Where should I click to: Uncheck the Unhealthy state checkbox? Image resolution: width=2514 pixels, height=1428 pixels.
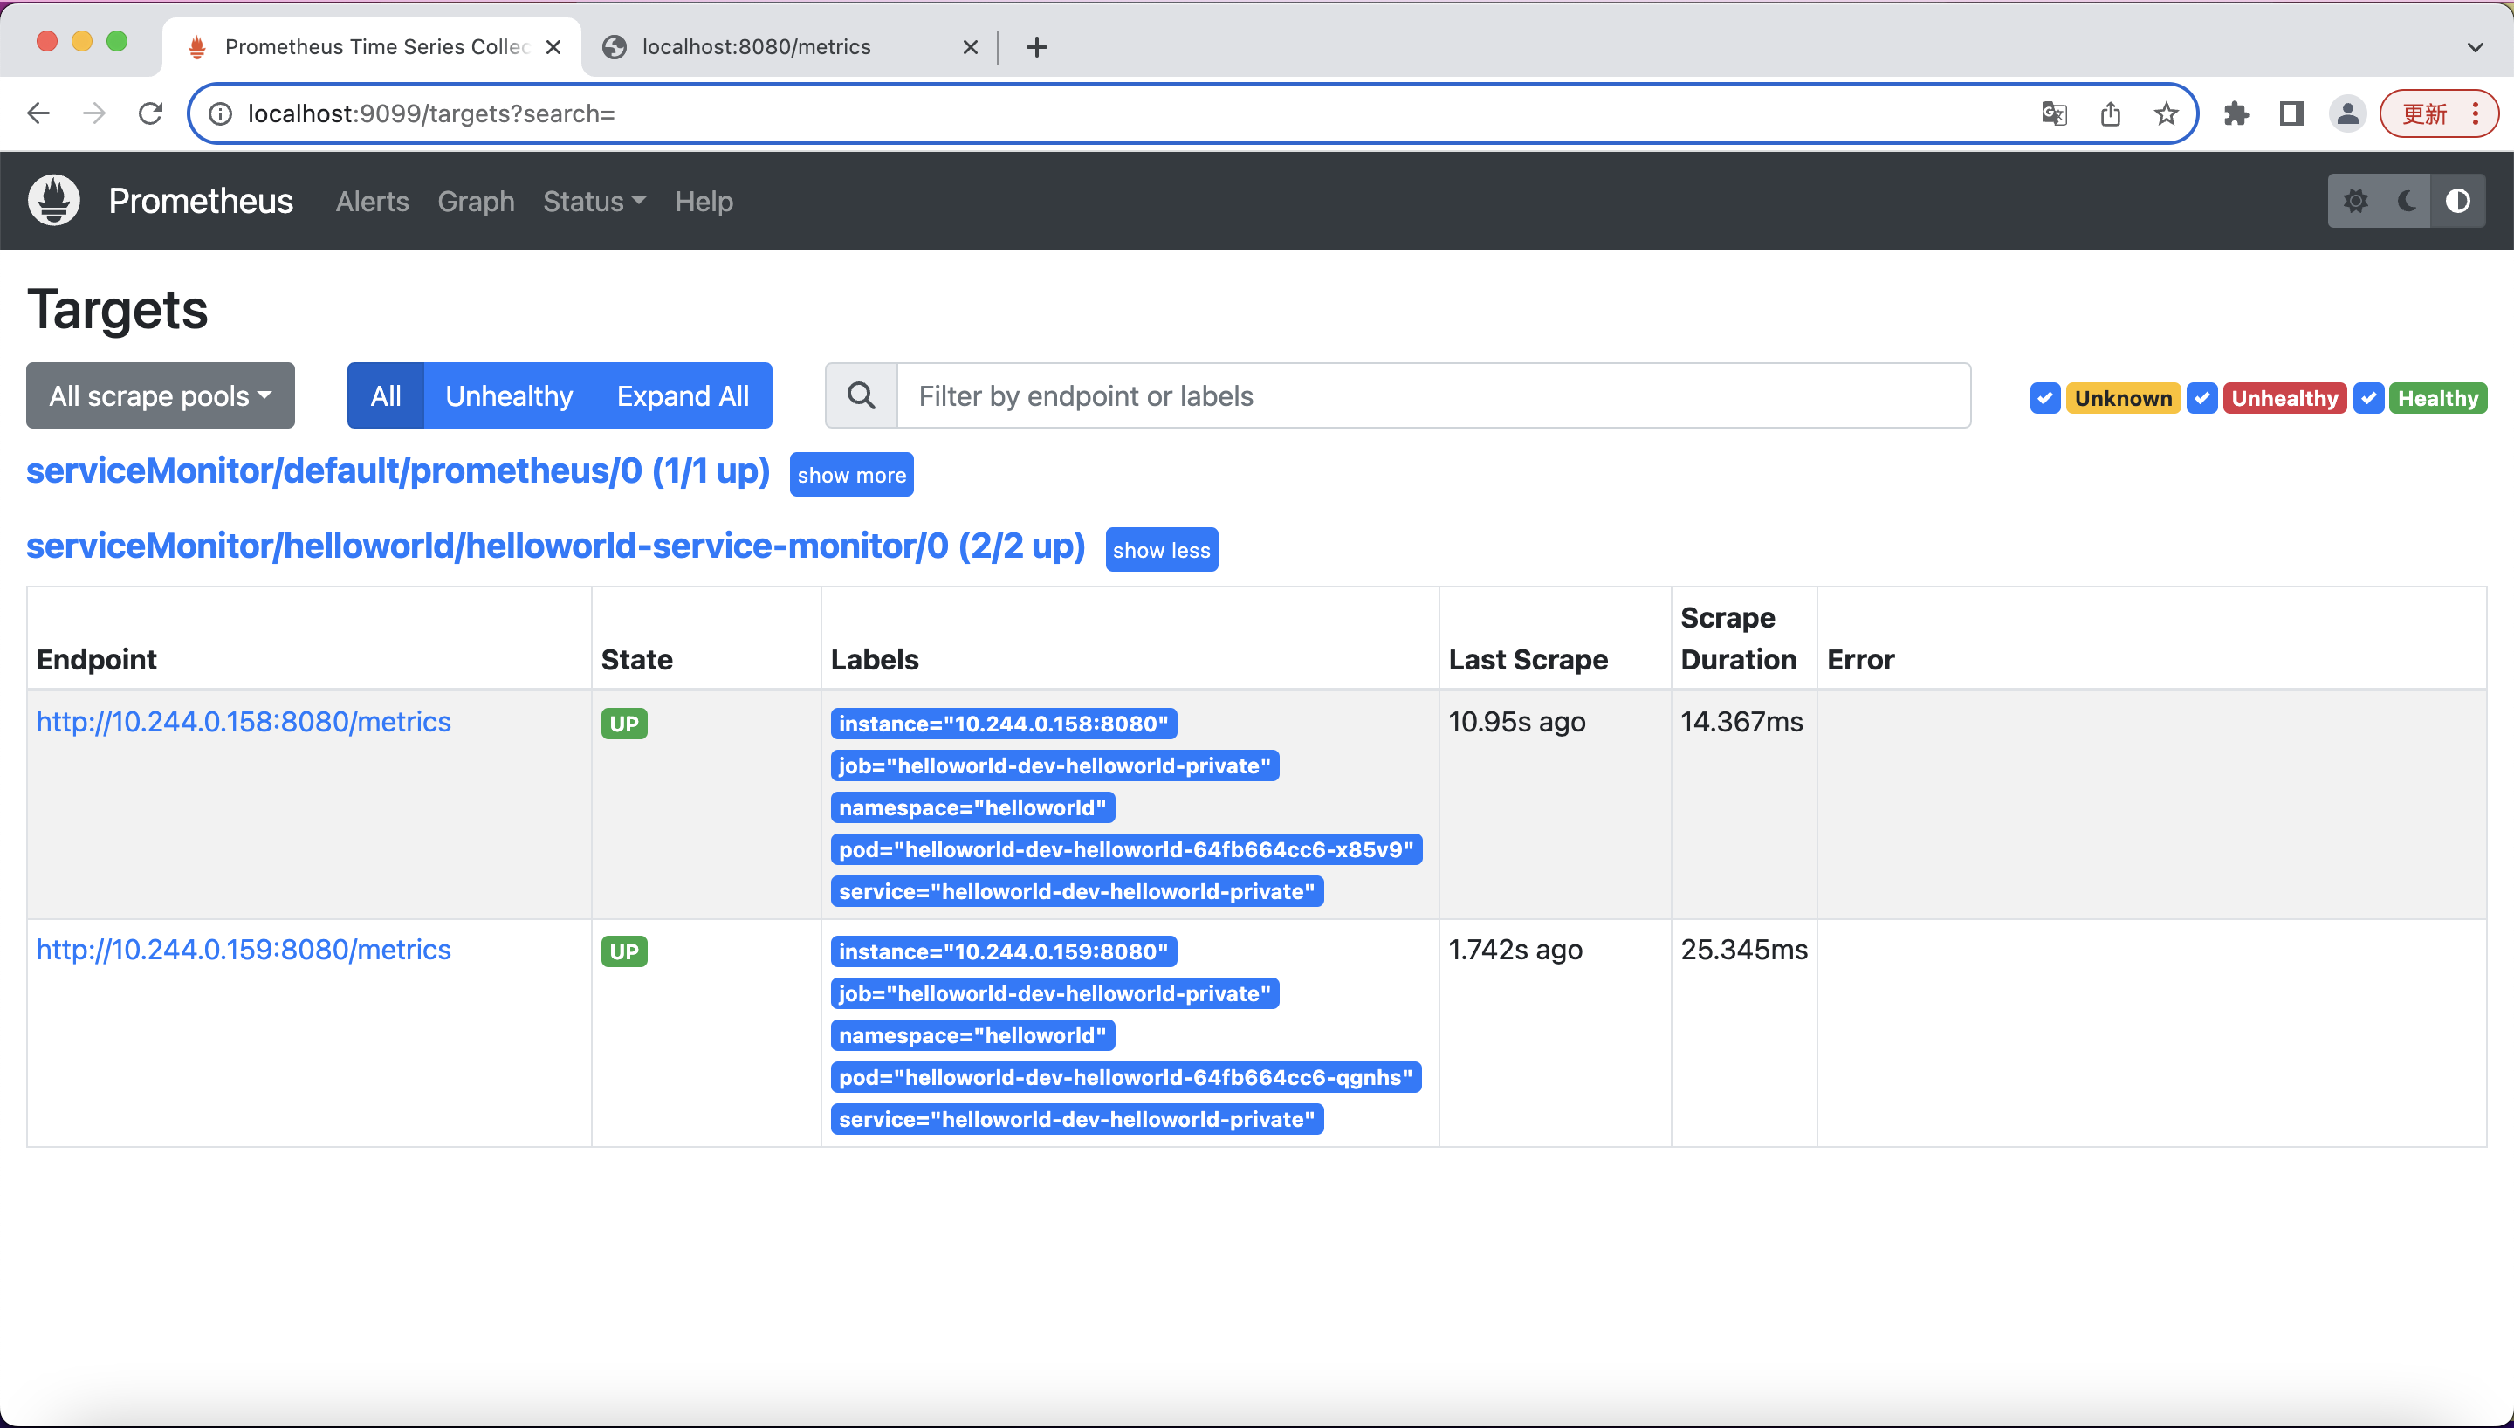[x=2202, y=398]
